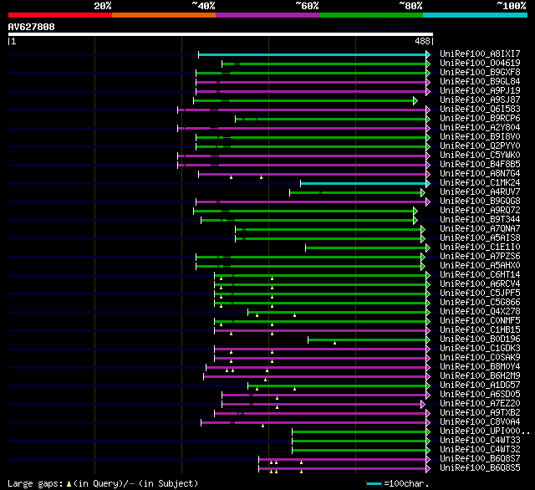Select the UniRef100_C4WT32 label
Screen dimensions: 535x490
[480, 450]
